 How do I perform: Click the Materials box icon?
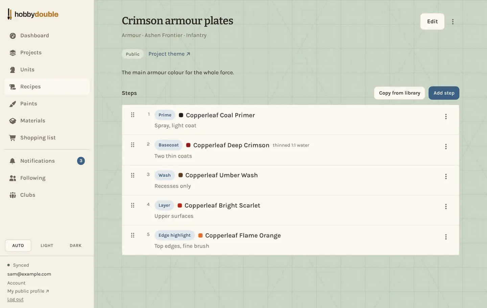click(x=13, y=121)
